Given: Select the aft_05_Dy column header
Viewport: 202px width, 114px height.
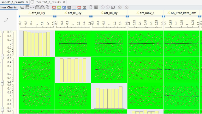Looking at the screenshot, I should [74, 13].
